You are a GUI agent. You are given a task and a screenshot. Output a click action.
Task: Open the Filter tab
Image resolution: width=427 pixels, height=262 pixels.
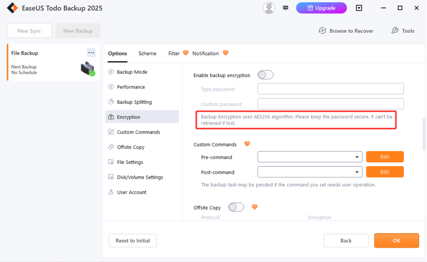174,54
